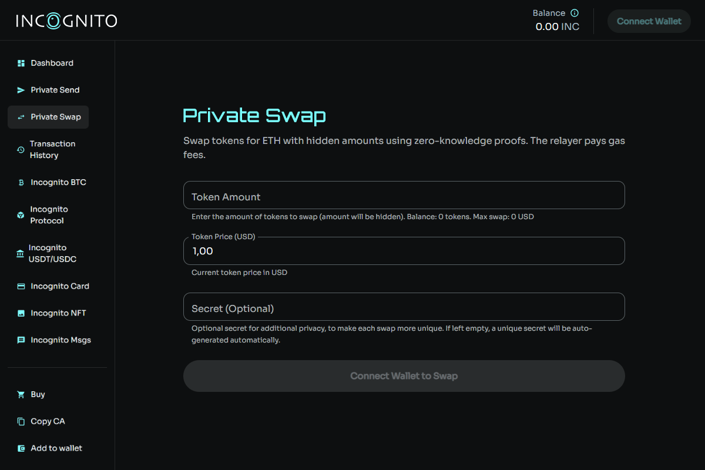The height and width of the screenshot is (470, 705).
Task: Open Incognito Protocol section
Action: pyautogui.click(x=48, y=215)
